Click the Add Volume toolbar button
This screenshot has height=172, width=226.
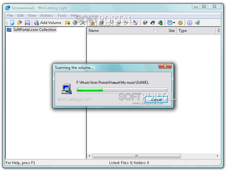48,23
